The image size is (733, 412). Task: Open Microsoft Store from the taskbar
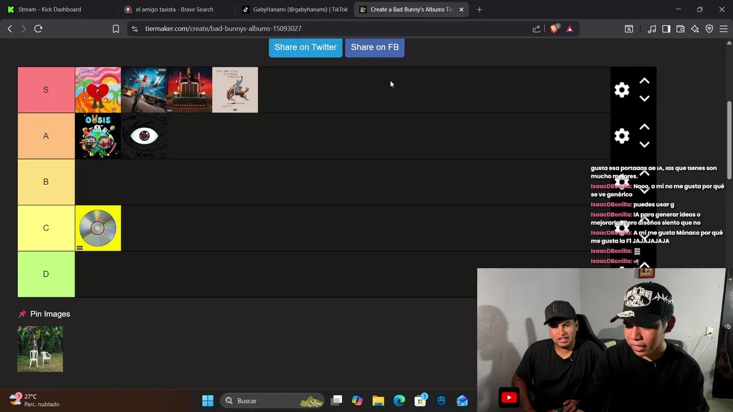(x=420, y=401)
